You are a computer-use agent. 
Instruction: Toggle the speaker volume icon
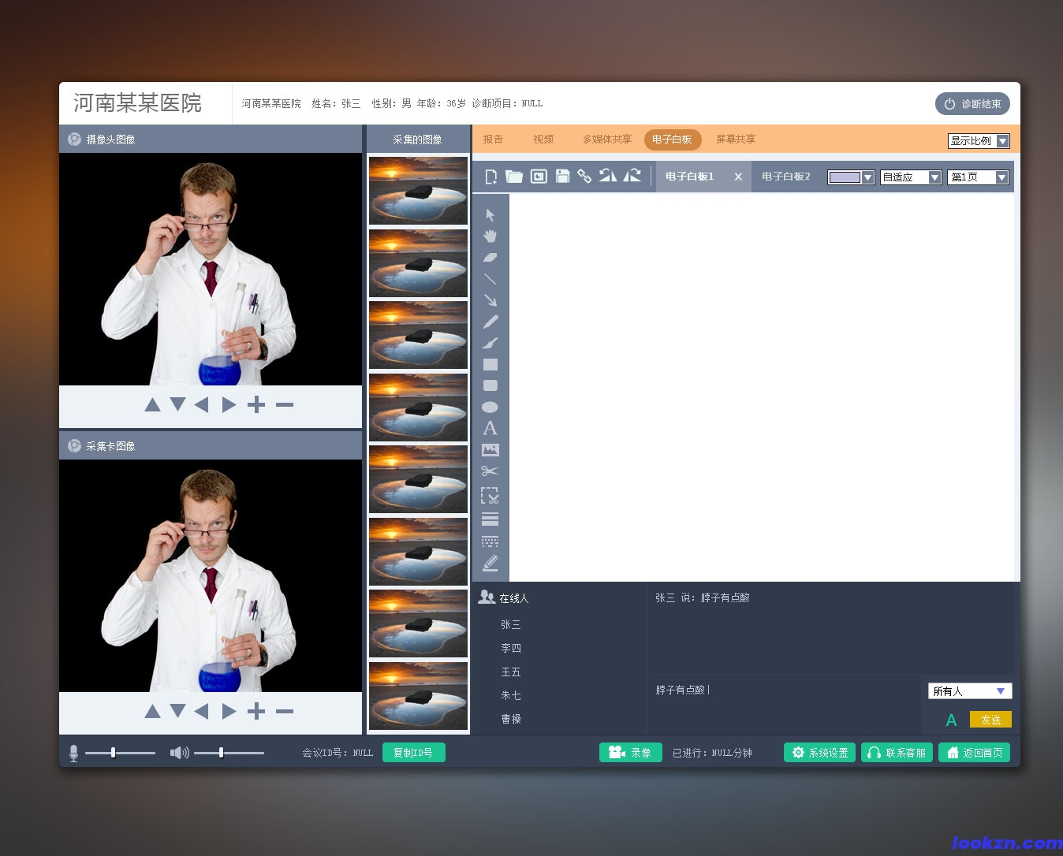point(179,753)
